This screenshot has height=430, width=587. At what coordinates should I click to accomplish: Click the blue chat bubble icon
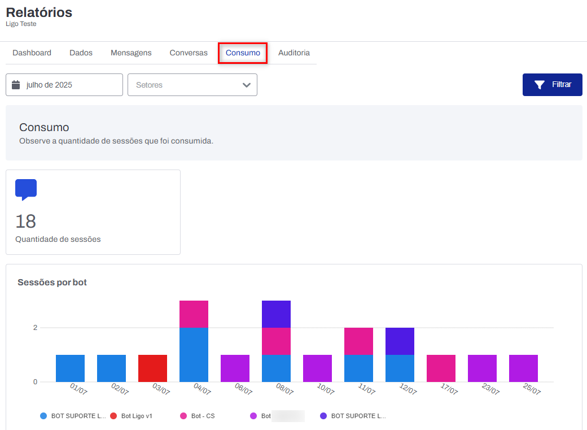(x=26, y=189)
